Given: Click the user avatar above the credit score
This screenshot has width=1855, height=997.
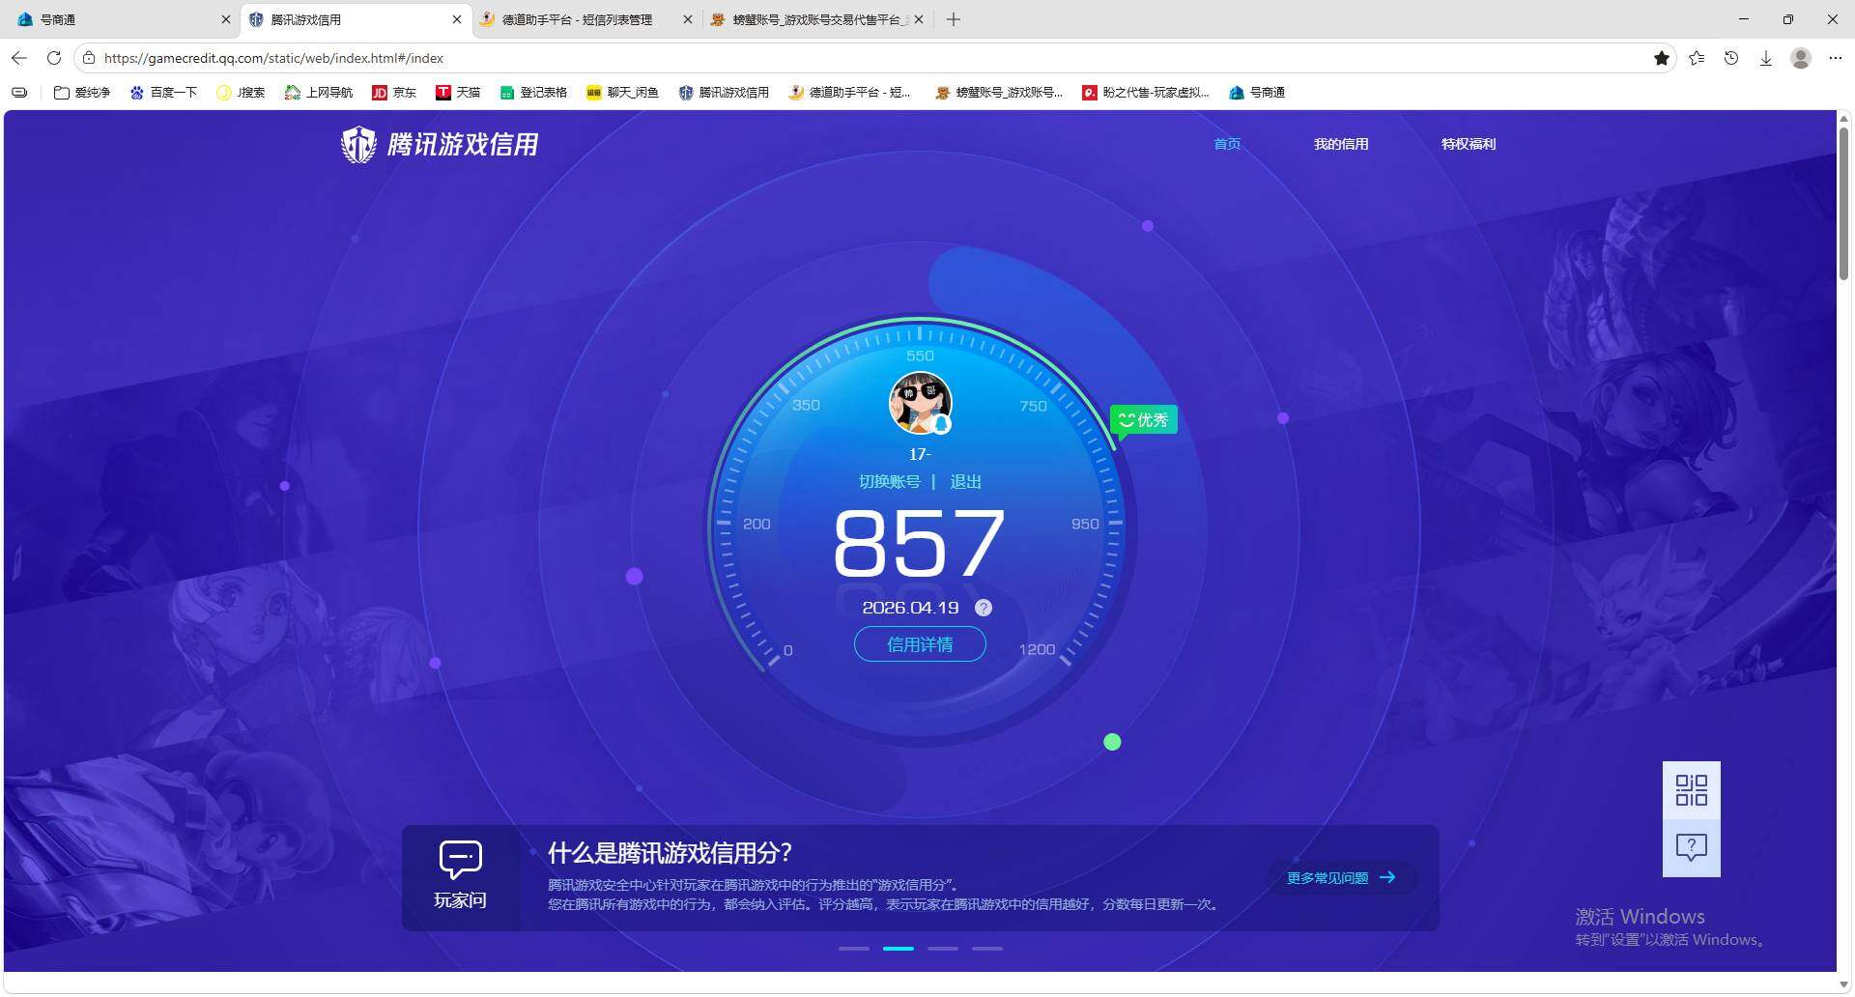Looking at the screenshot, I should pyautogui.click(x=920, y=403).
